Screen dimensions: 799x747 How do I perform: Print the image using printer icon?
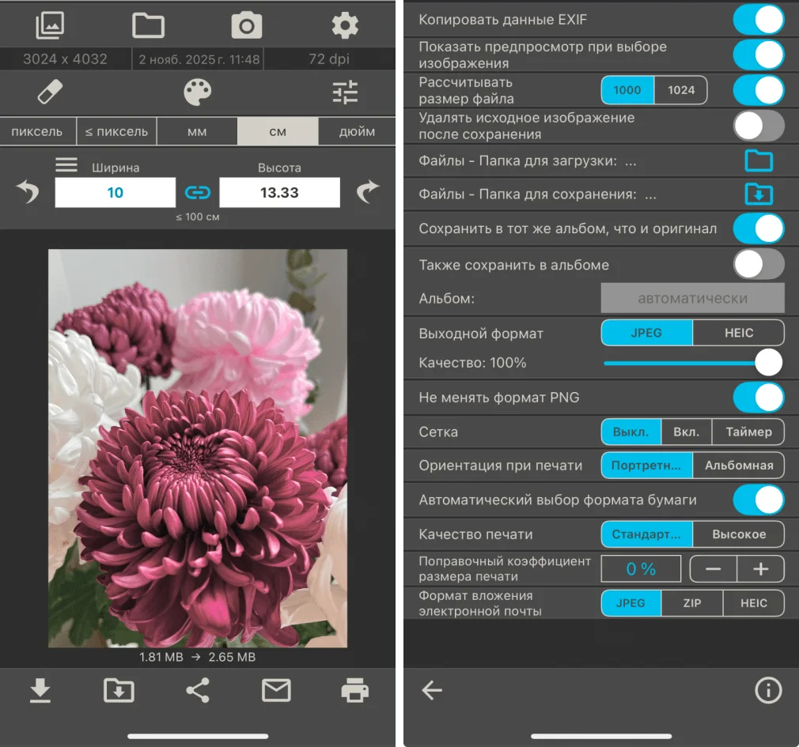click(x=354, y=691)
